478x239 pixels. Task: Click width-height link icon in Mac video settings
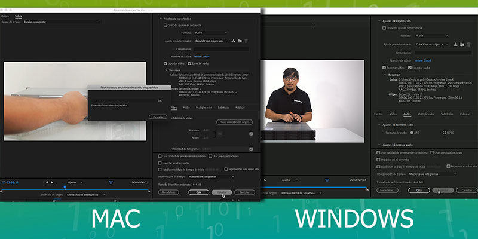[x=220, y=134]
